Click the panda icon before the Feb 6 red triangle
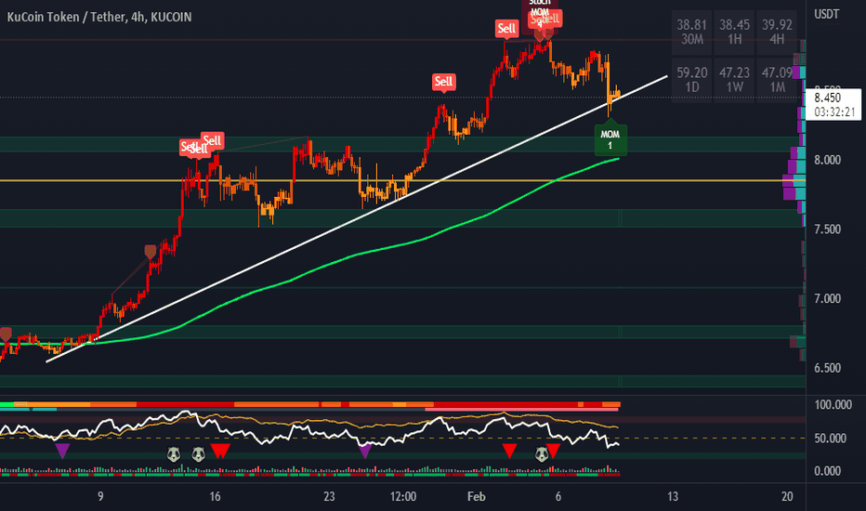Viewport: 866px width, 511px height. pyautogui.click(x=542, y=454)
